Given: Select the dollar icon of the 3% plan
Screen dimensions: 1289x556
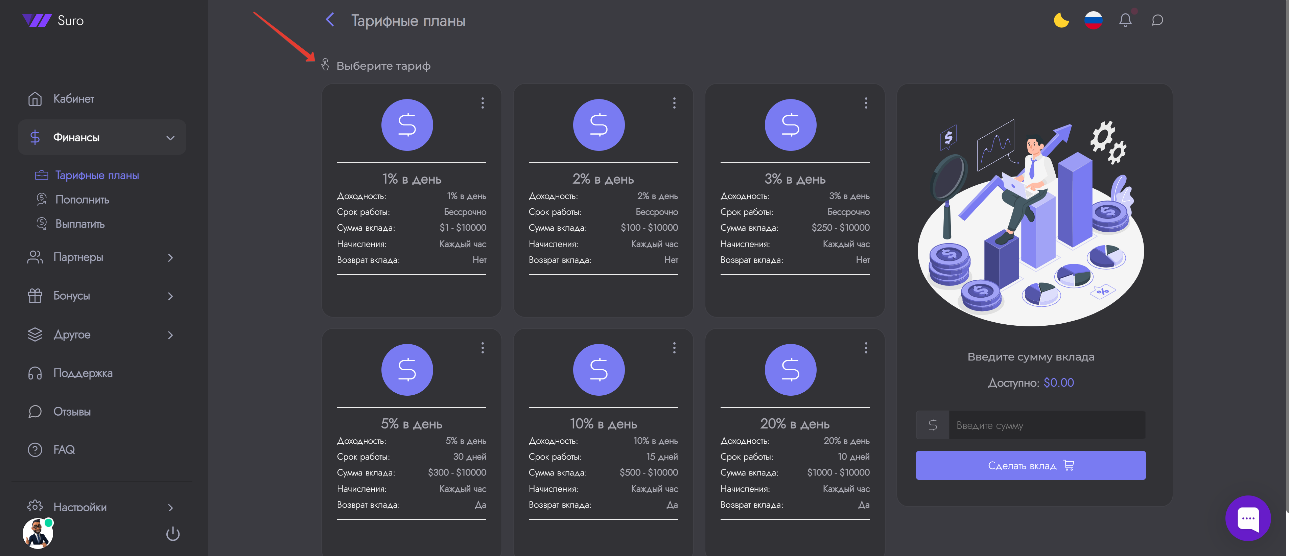Looking at the screenshot, I should (790, 124).
